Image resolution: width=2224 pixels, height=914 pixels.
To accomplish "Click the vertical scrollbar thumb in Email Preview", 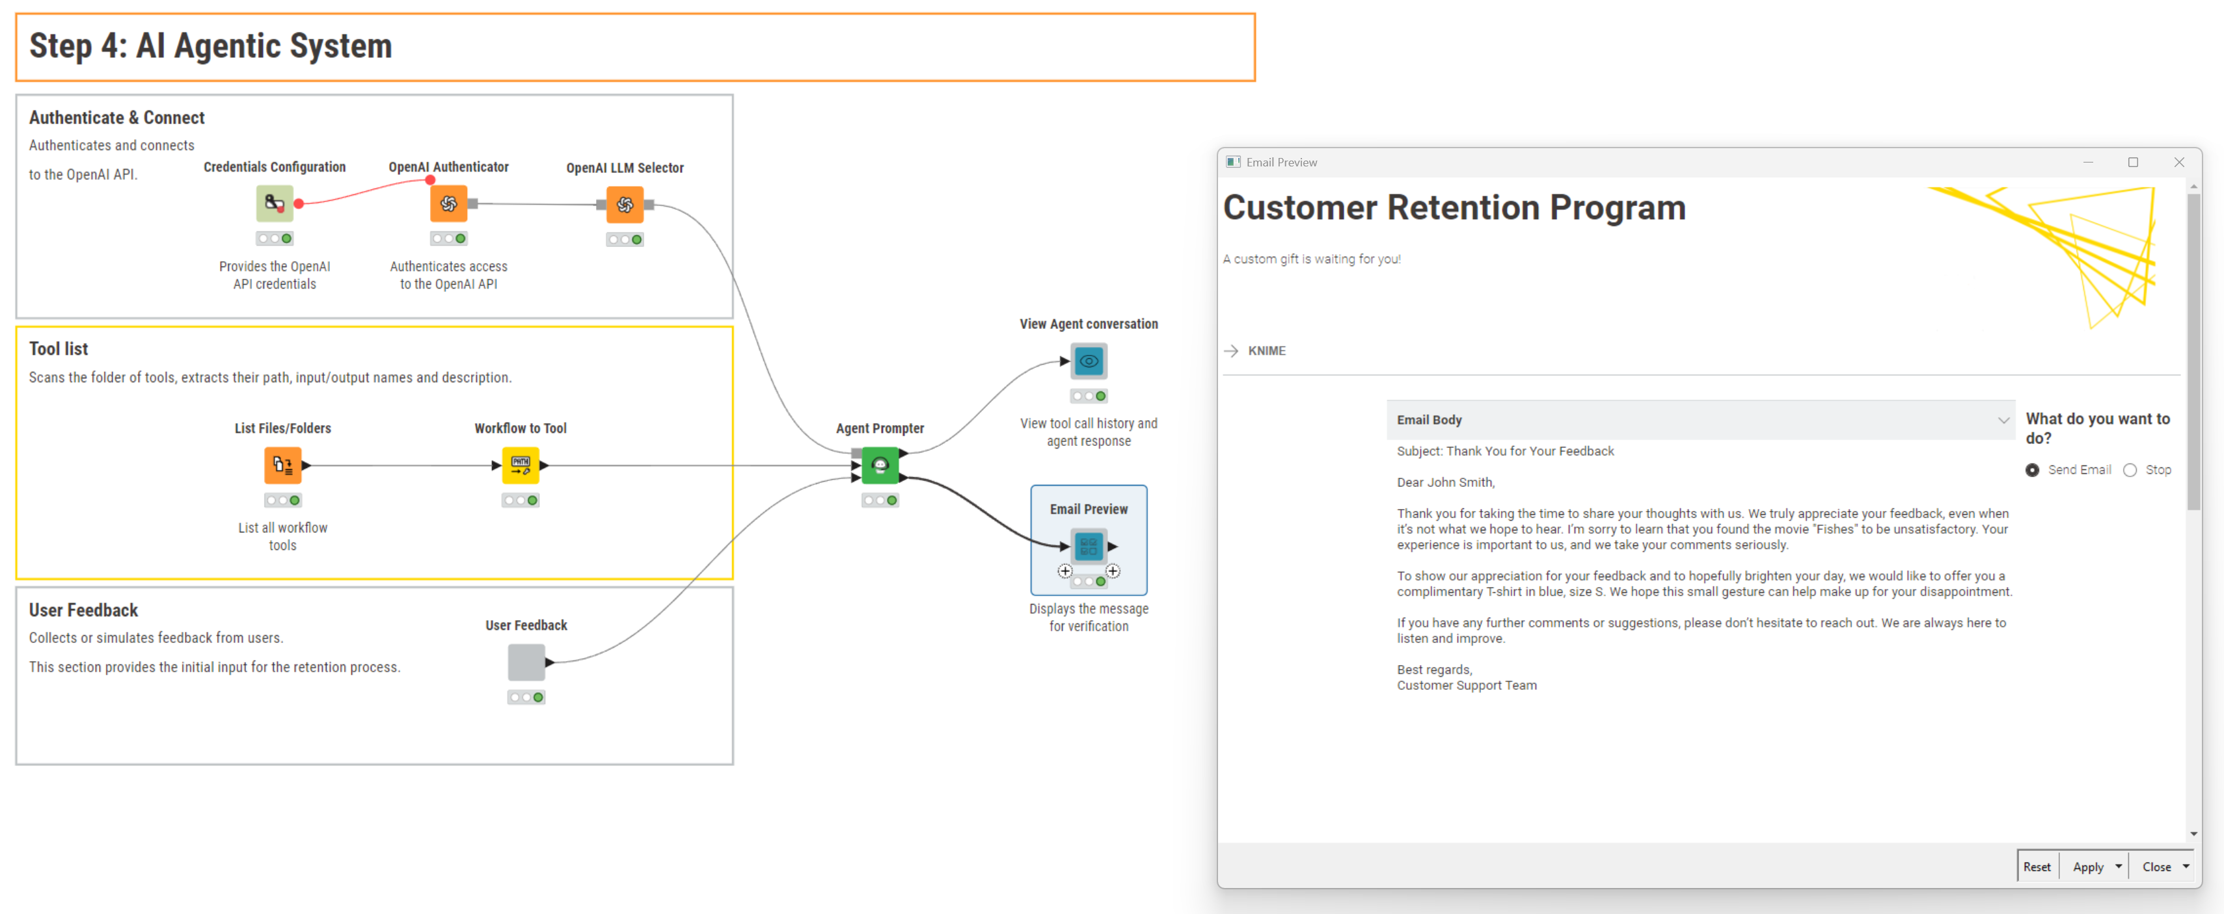I will click(2193, 351).
